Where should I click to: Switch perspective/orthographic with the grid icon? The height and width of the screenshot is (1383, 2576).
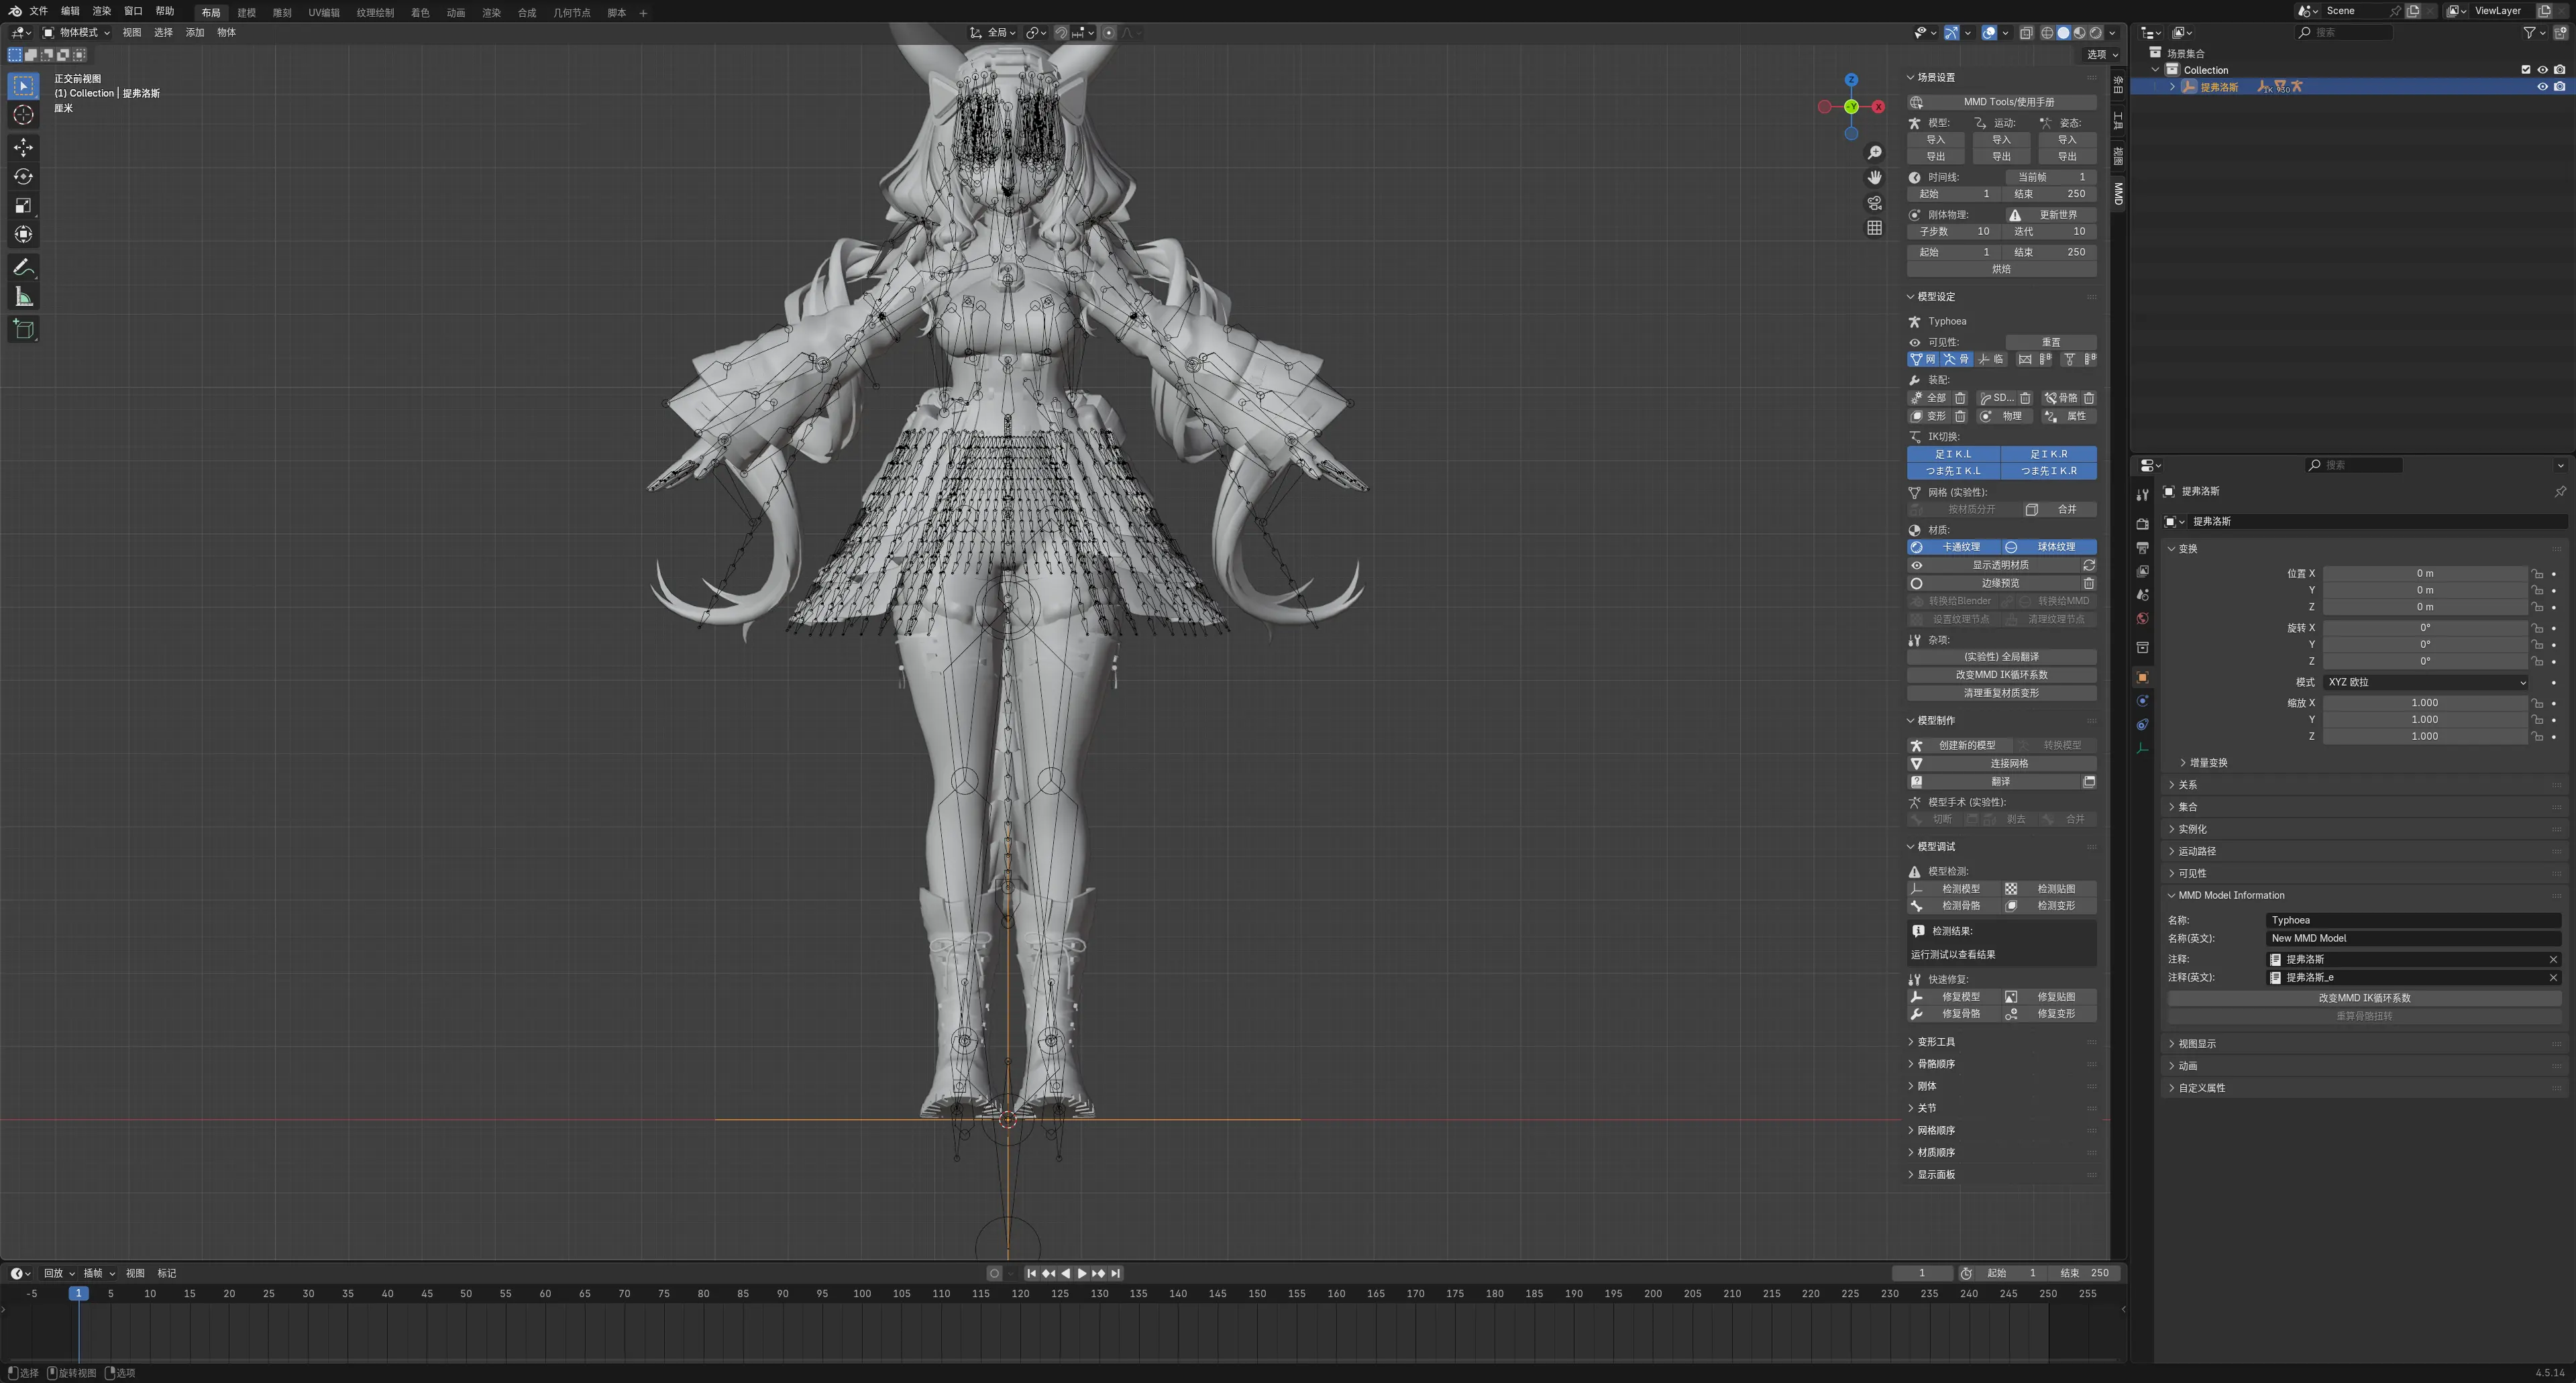[1874, 228]
